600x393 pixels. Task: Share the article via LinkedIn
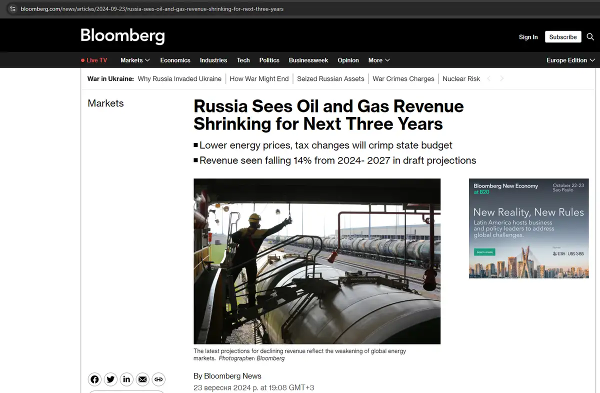tap(126, 379)
